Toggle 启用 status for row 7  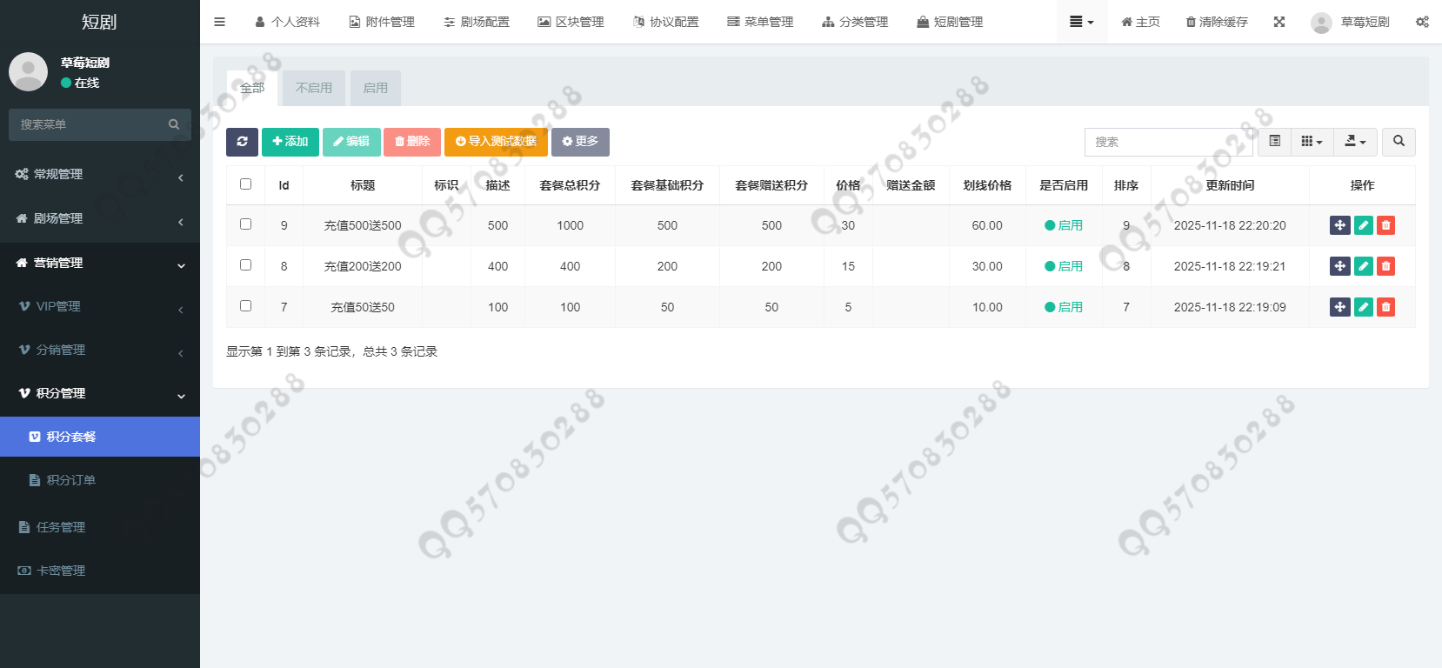1064,307
